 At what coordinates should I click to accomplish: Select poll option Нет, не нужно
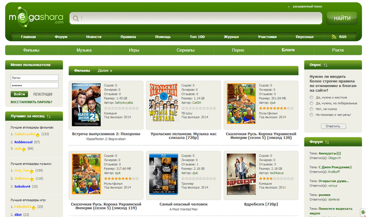tap(312, 109)
